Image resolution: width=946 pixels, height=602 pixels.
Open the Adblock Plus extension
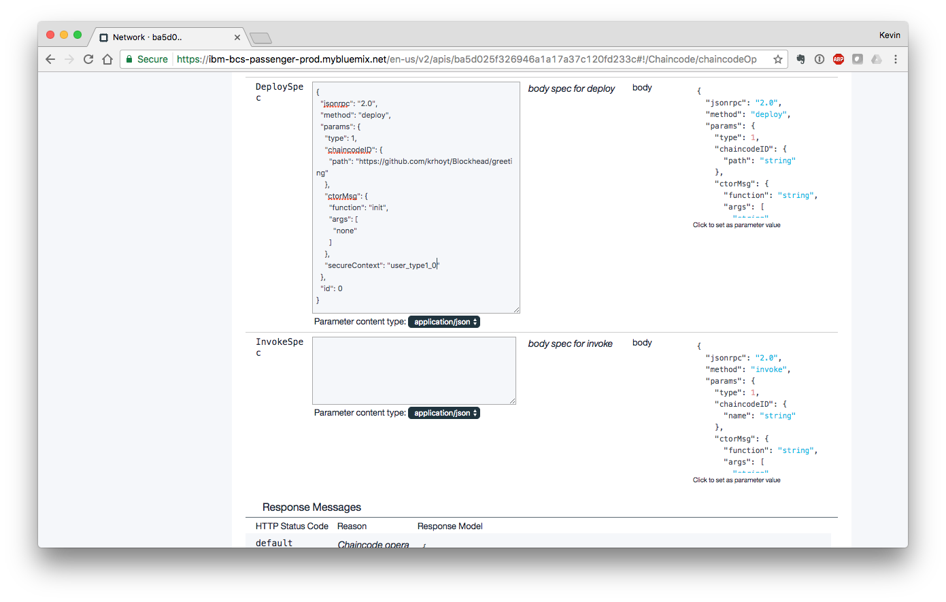pos(839,59)
